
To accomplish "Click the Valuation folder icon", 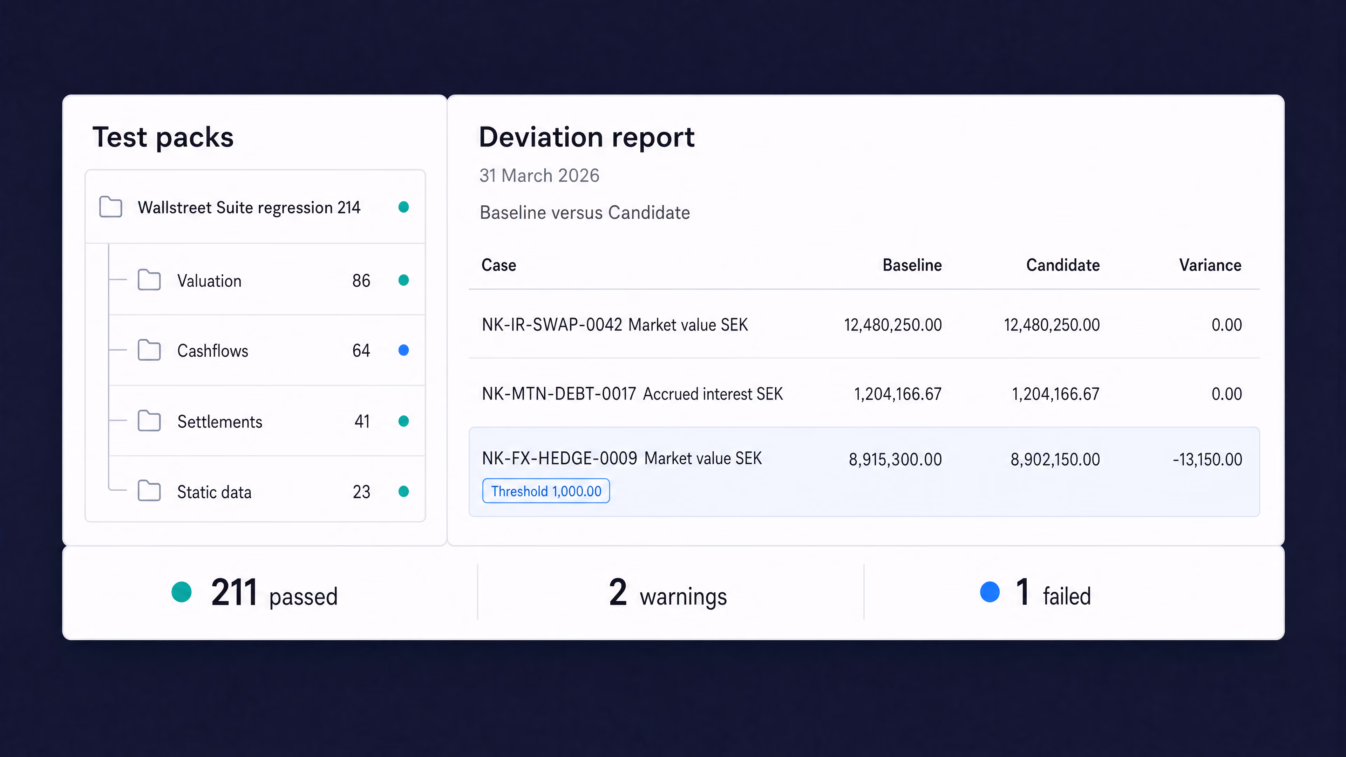I will pyautogui.click(x=149, y=280).
